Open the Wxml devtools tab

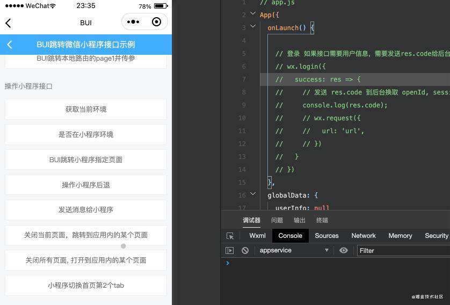257,236
